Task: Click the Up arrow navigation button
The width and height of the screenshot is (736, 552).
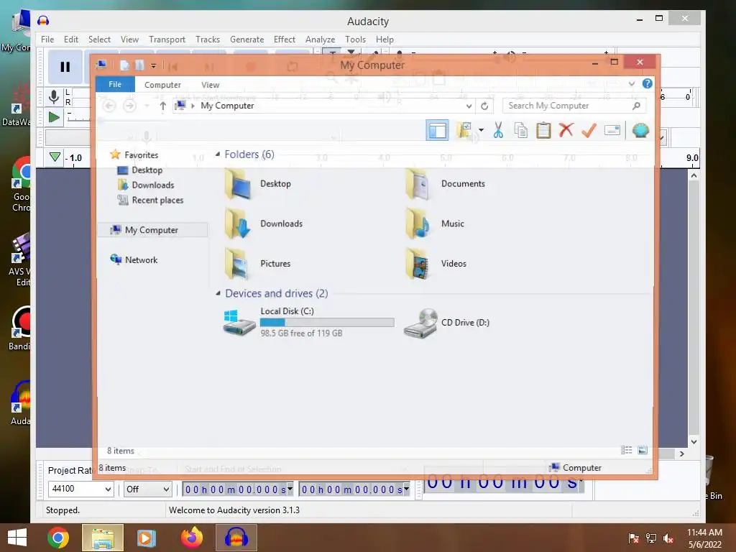Action: click(x=162, y=106)
